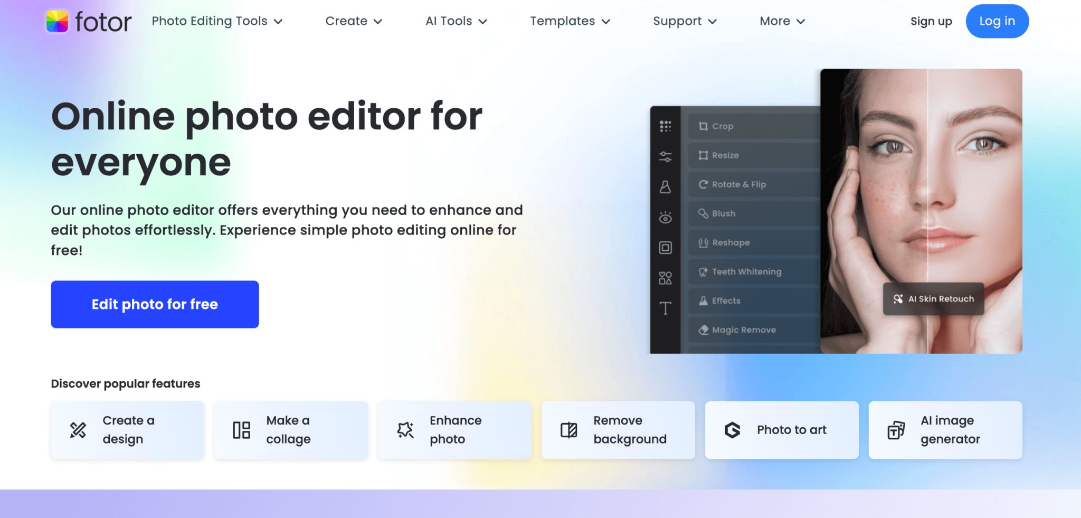Open the Remove background feature card
1081x518 pixels.
[x=618, y=430]
